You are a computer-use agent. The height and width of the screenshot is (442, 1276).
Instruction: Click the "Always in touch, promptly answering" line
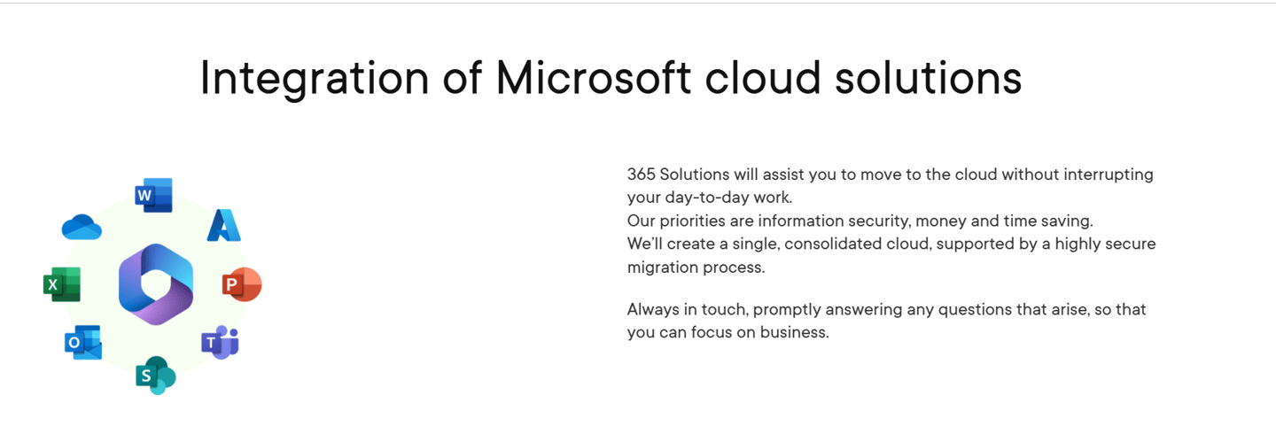point(887,310)
